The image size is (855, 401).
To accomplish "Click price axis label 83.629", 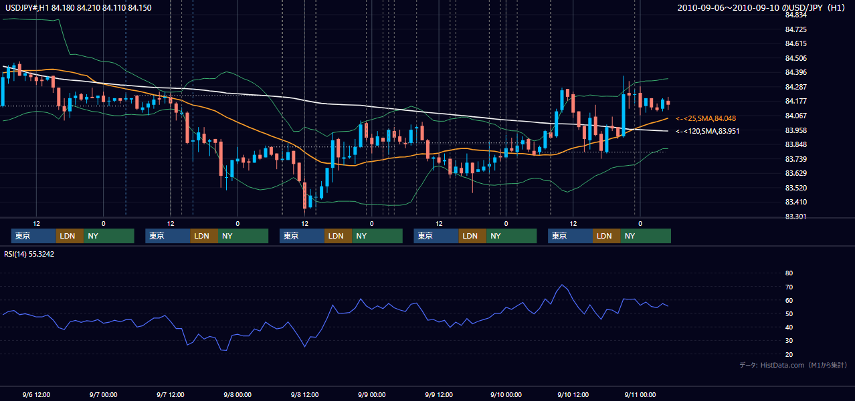I will [796, 173].
